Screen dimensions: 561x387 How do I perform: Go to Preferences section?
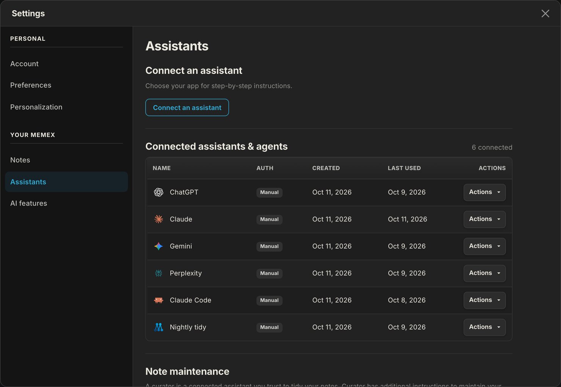pyautogui.click(x=66, y=85)
